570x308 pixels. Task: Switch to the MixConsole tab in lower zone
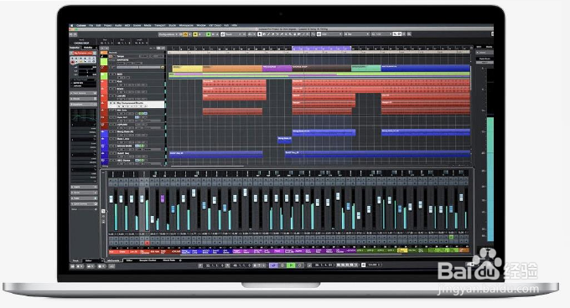coord(113,260)
